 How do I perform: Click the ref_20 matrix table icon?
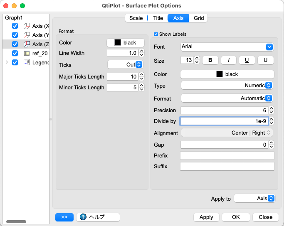[27, 53]
